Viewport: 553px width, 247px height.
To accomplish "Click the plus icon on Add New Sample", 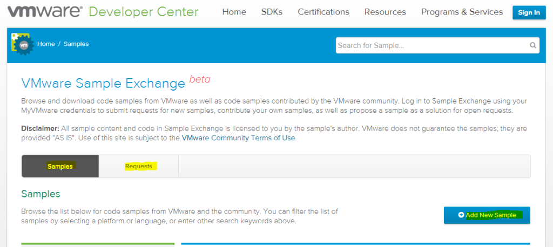I will click(461, 215).
